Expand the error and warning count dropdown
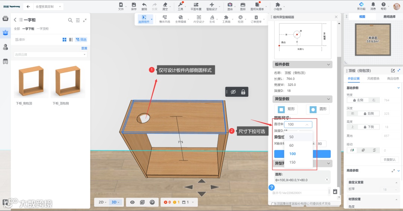 point(193,202)
